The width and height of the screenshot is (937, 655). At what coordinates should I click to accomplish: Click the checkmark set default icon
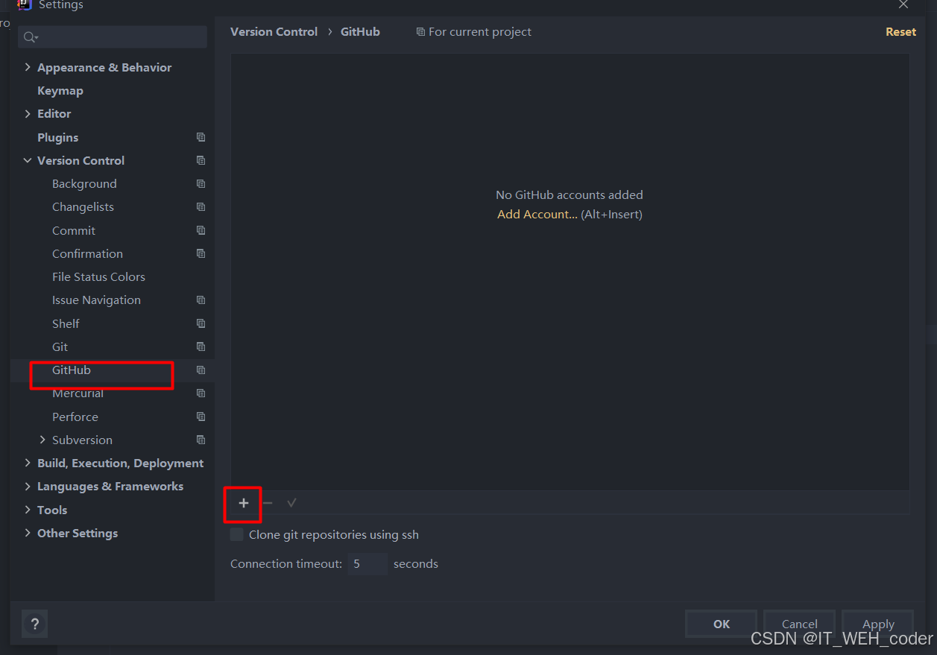point(291,503)
